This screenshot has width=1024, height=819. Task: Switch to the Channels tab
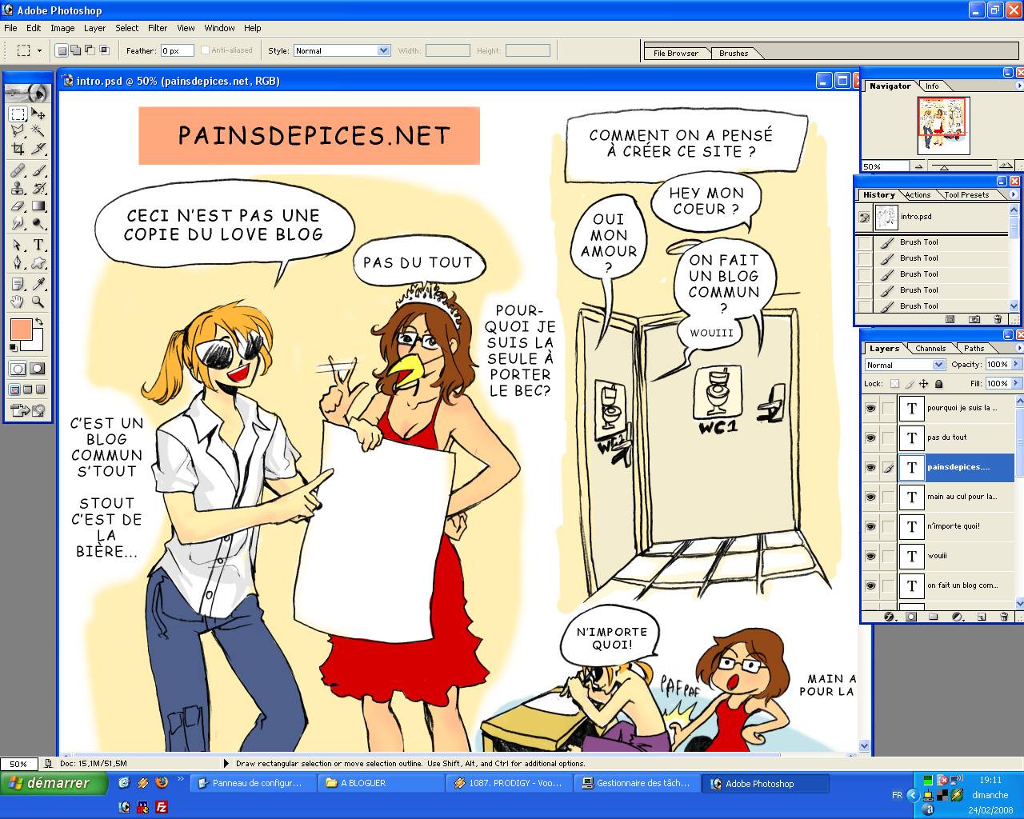(x=930, y=348)
